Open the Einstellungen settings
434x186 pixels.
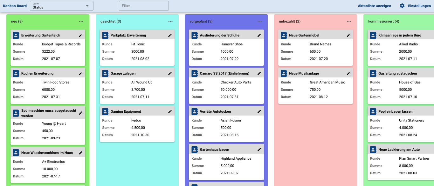click(419, 6)
